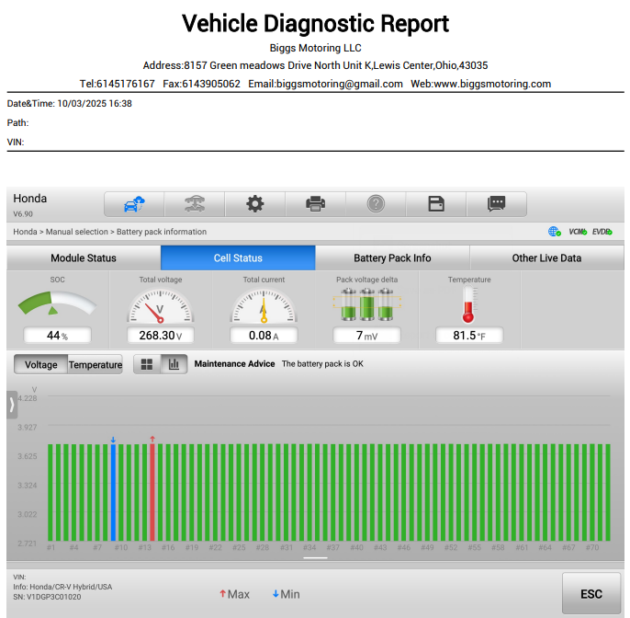The image size is (630, 618).
Task: Select the Voltage display toggle
Action: pos(40,365)
